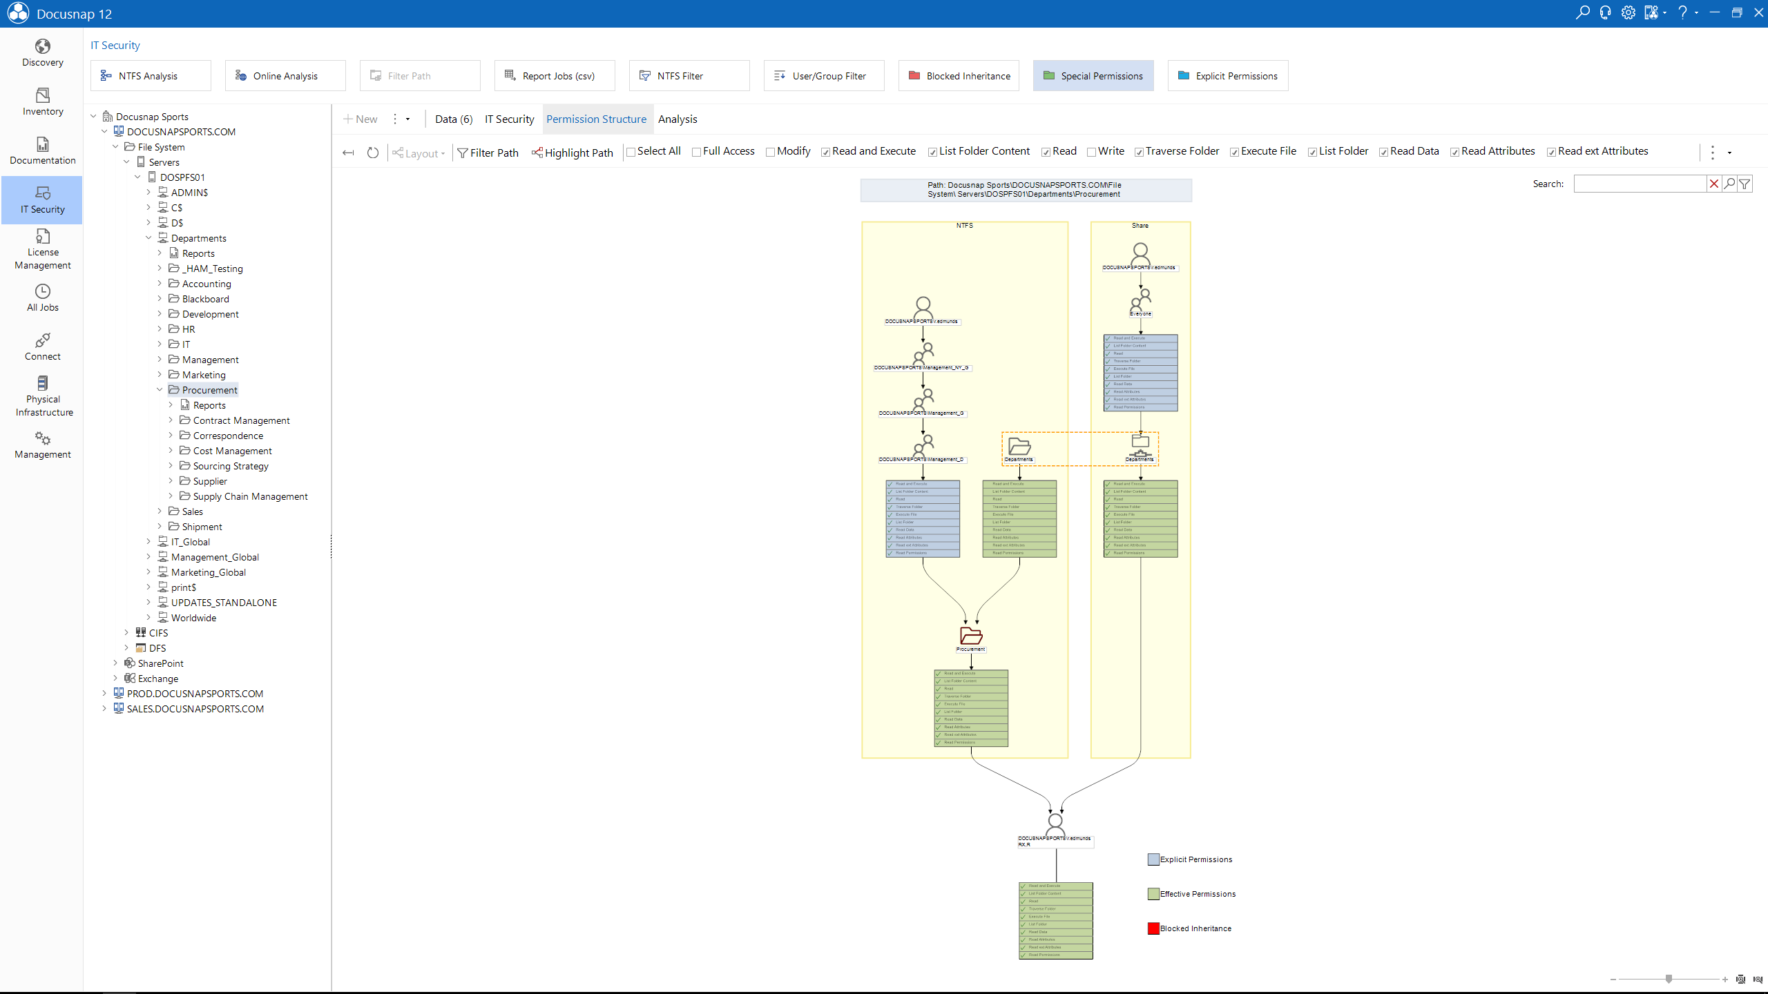Uncheck Read and Execute
This screenshot has height=994, width=1768.
[x=825, y=152]
